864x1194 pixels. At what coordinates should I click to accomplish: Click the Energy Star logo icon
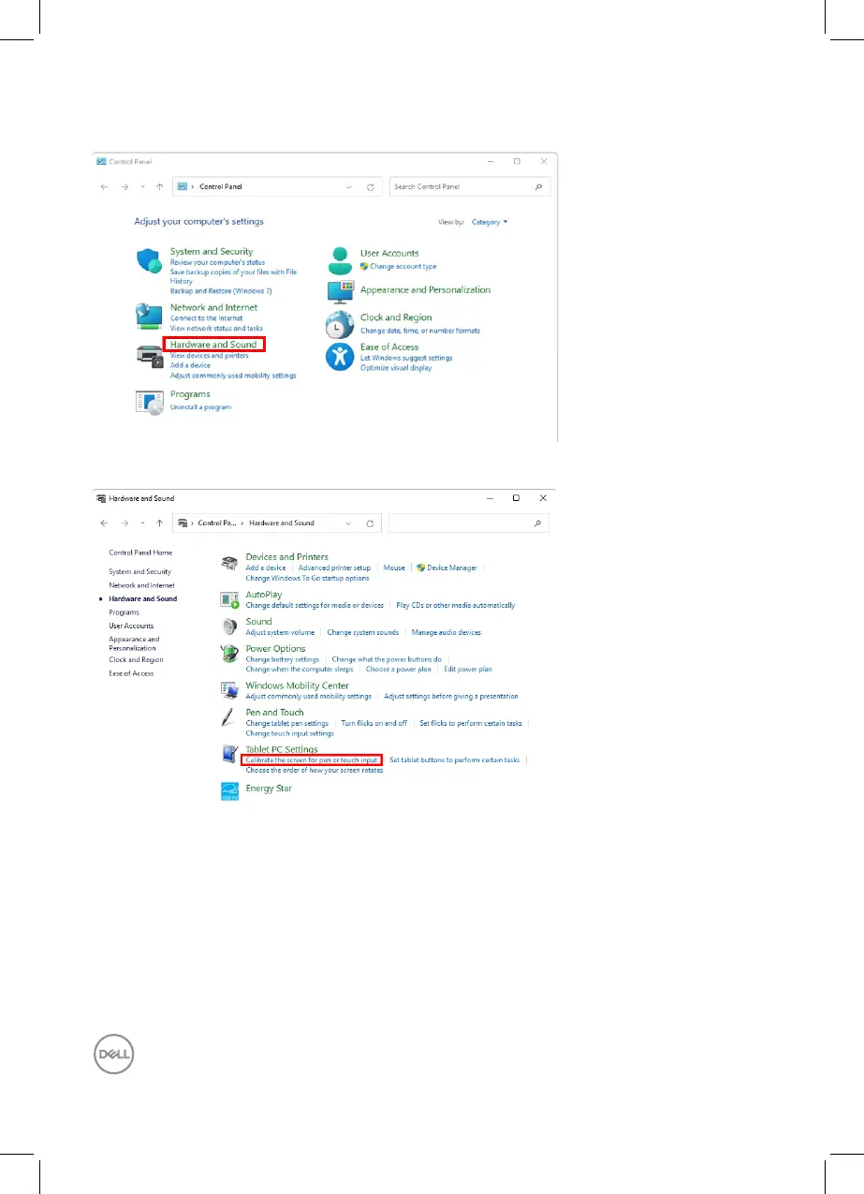pyautogui.click(x=229, y=793)
